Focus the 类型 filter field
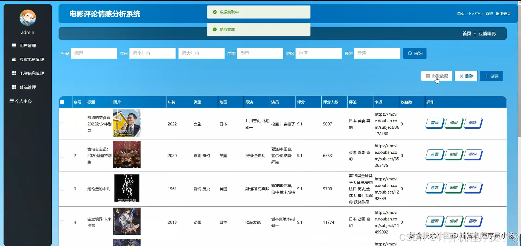Screen dimensions: 521x246 coord(260,53)
